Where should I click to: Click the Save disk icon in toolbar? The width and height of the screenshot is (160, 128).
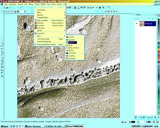click(10, 8)
